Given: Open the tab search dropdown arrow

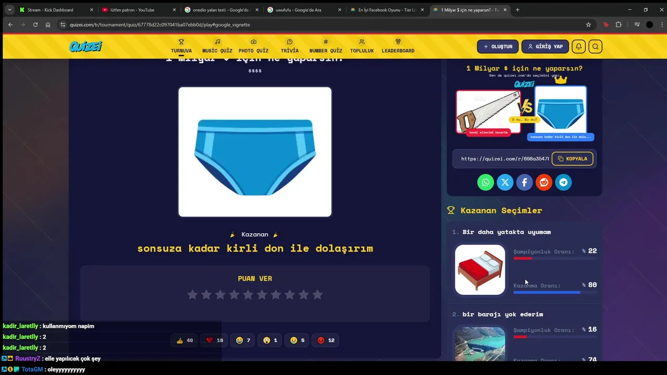Looking at the screenshot, I should point(9,10).
